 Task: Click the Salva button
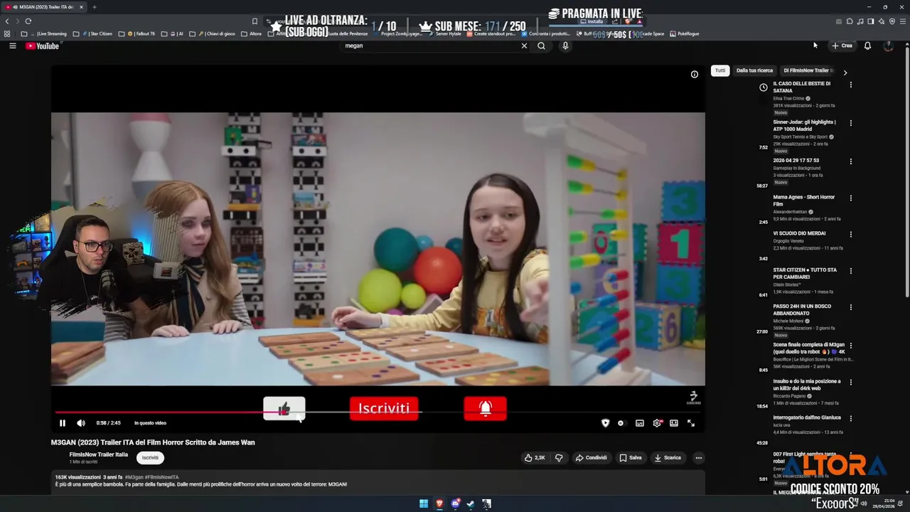631,458
